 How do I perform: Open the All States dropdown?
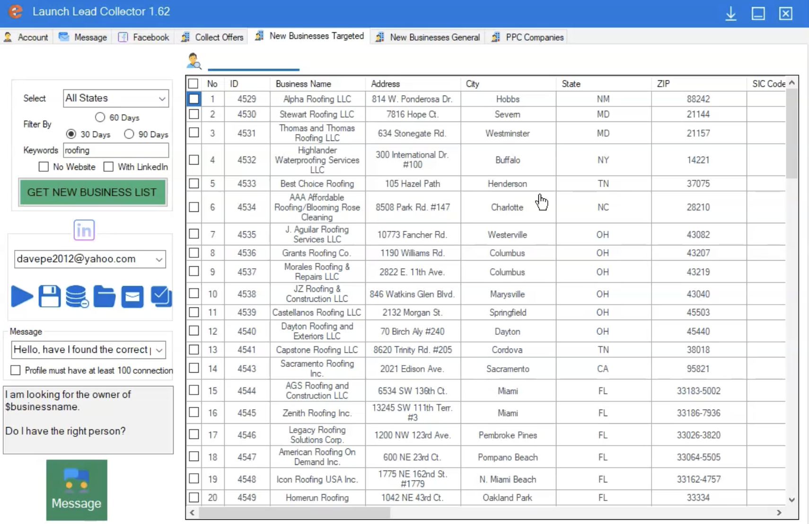tap(115, 98)
